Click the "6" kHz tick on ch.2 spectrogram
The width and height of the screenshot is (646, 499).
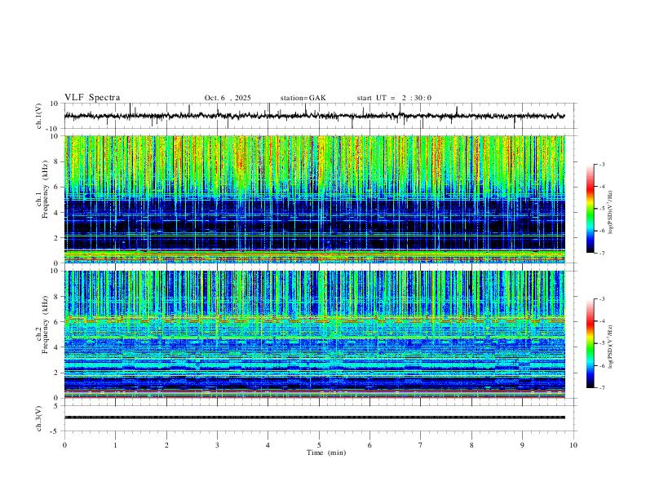point(57,322)
